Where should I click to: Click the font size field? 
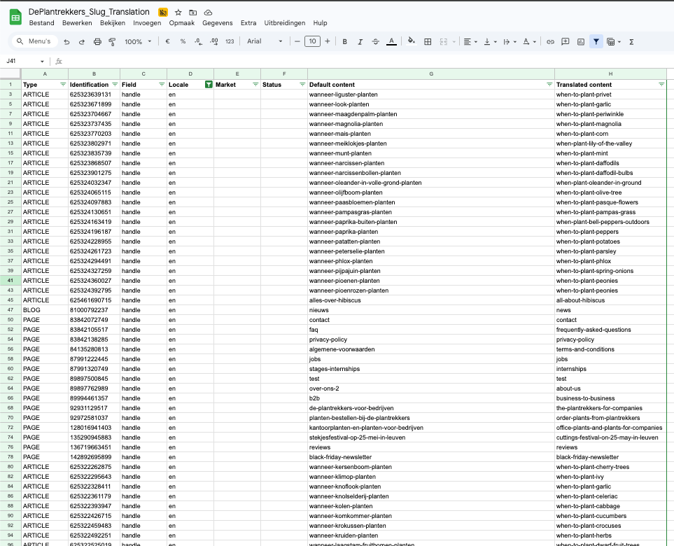click(312, 41)
